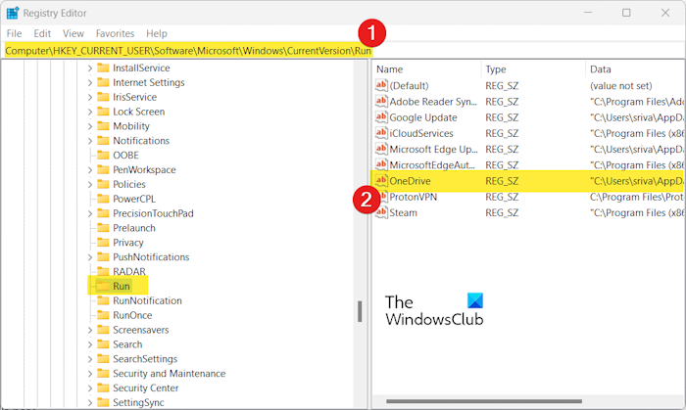This screenshot has width=686, height=410.
Task: Select the RADAR key
Action: coord(129,271)
